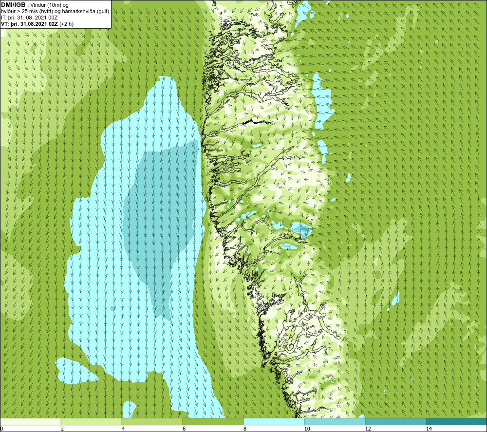Click the legend scale label "4"
The width and height of the screenshot is (487, 432).
click(123, 429)
